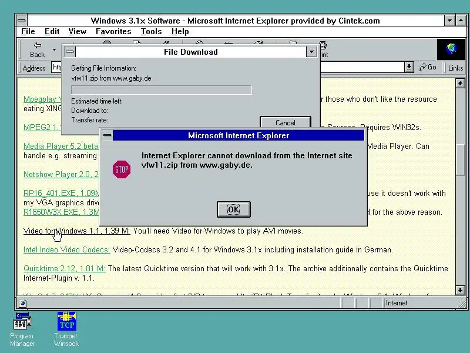Screen dimensions: 470x353
Task: Click the Back toolbar button
Action: (x=37, y=50)
